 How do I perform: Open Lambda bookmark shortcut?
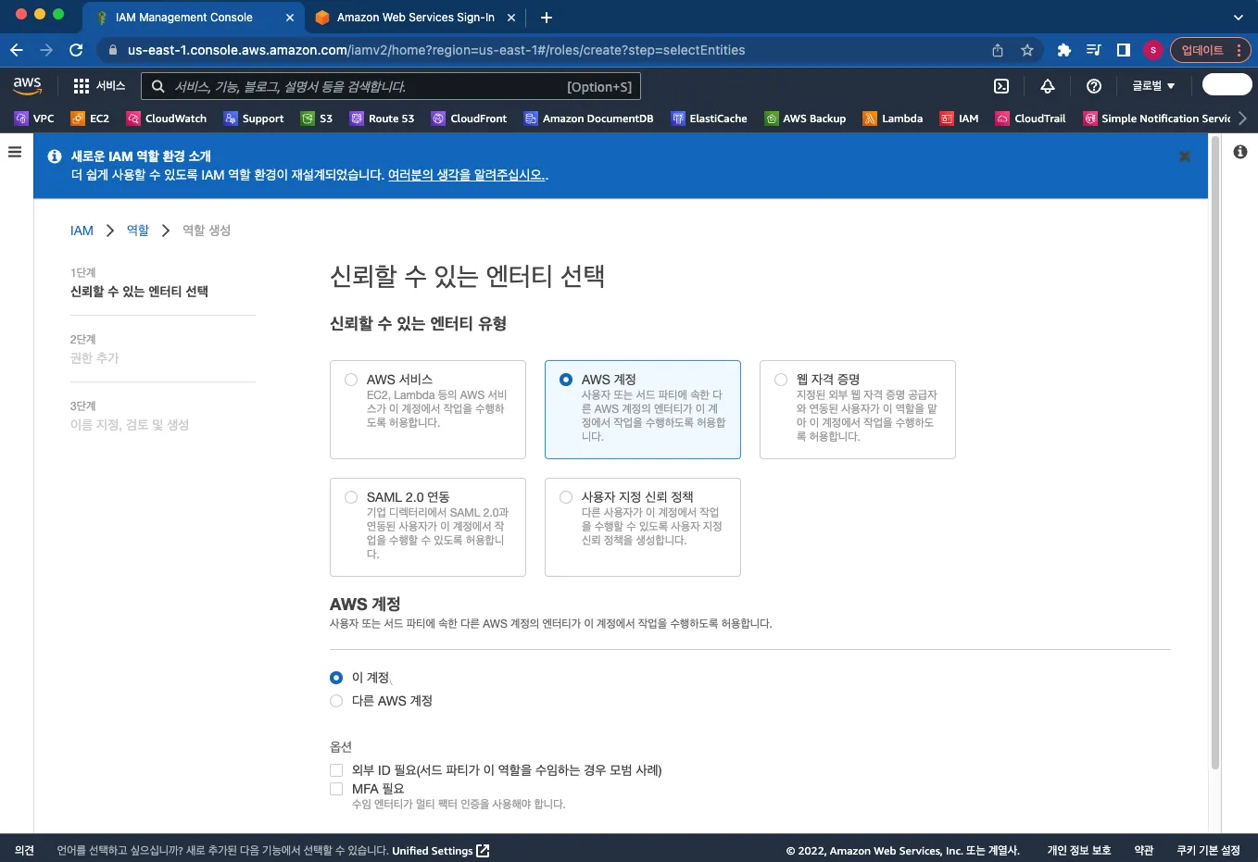[893, 119]
